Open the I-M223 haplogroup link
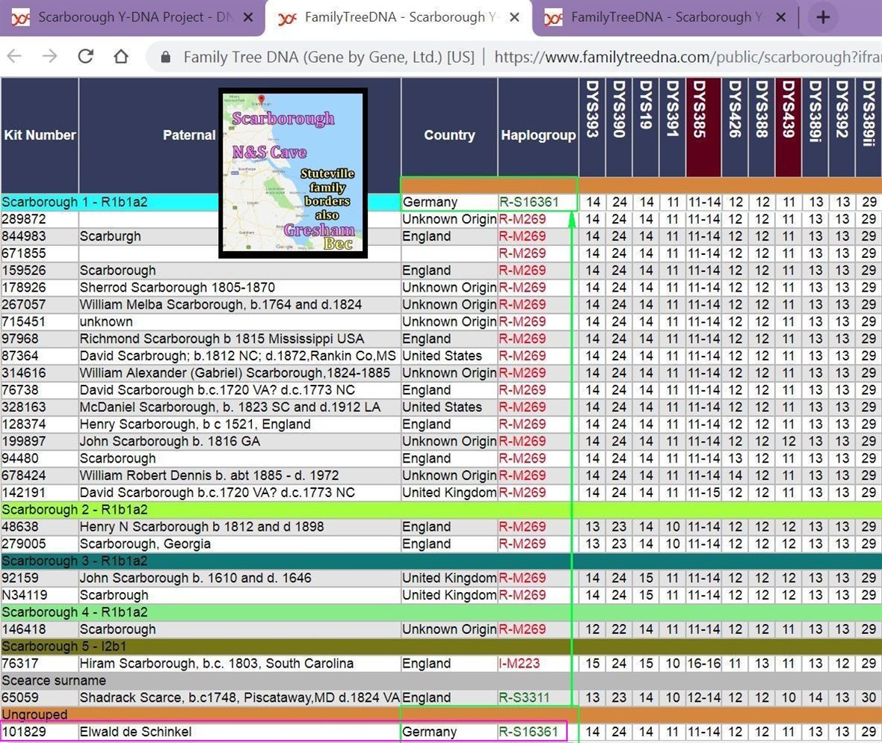This screenshot has width=882, height=743. point(519,663)
